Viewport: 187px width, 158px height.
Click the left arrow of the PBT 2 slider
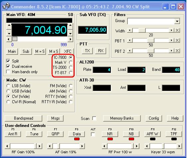130,51
